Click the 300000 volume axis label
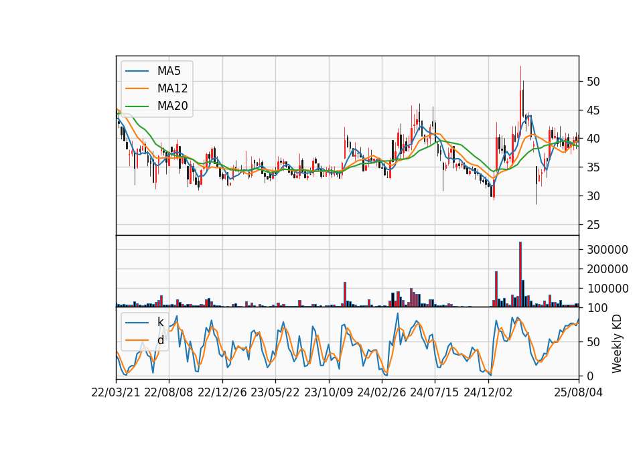 point(608,250)
